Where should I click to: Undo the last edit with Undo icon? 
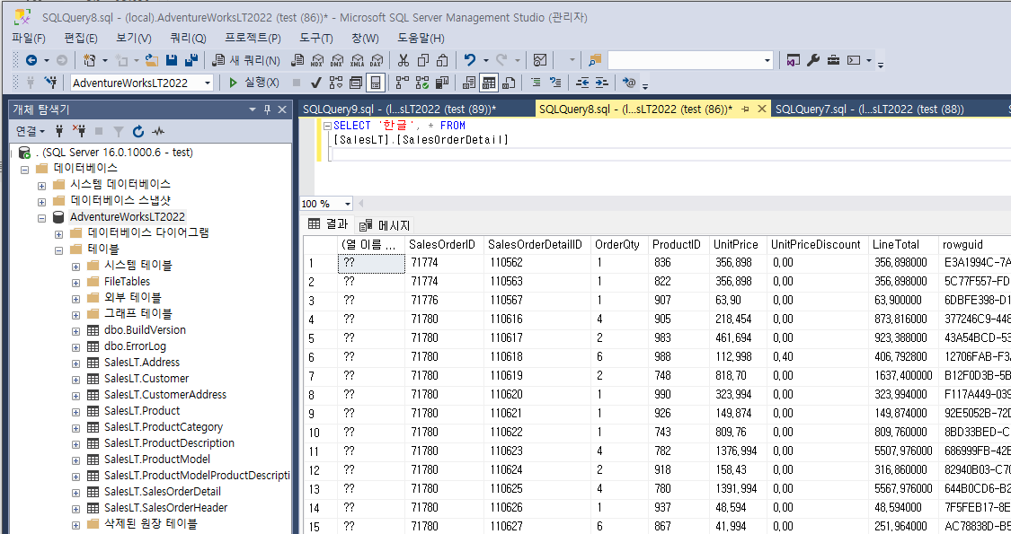[470, 60]
